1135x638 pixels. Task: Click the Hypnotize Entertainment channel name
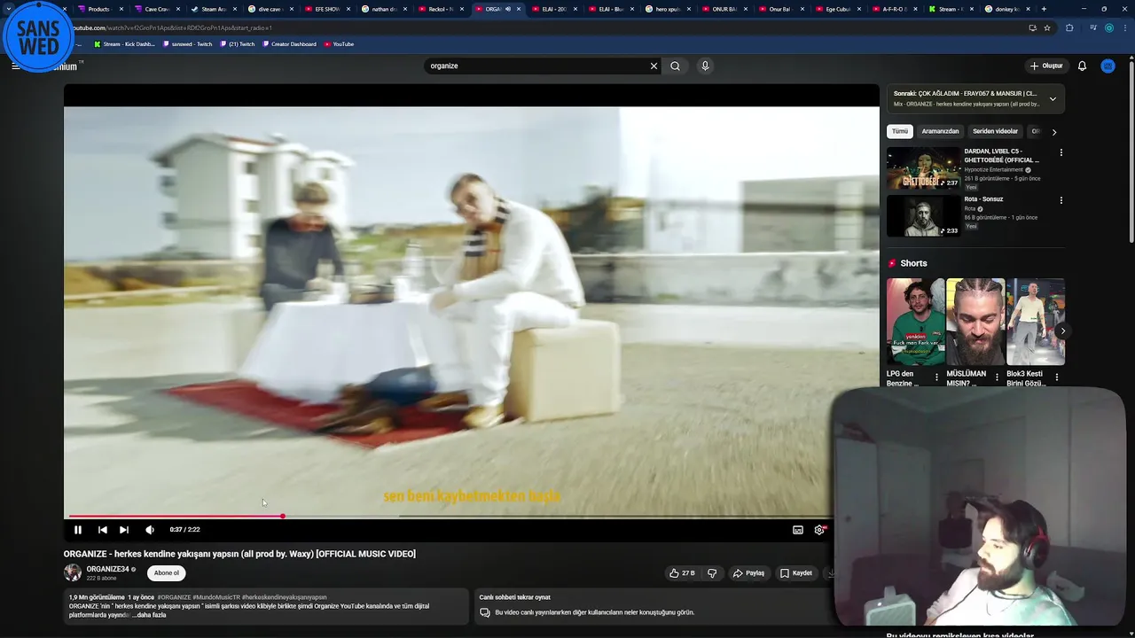(993, 169)
